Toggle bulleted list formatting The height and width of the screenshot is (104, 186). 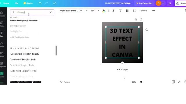click(127, 11)
